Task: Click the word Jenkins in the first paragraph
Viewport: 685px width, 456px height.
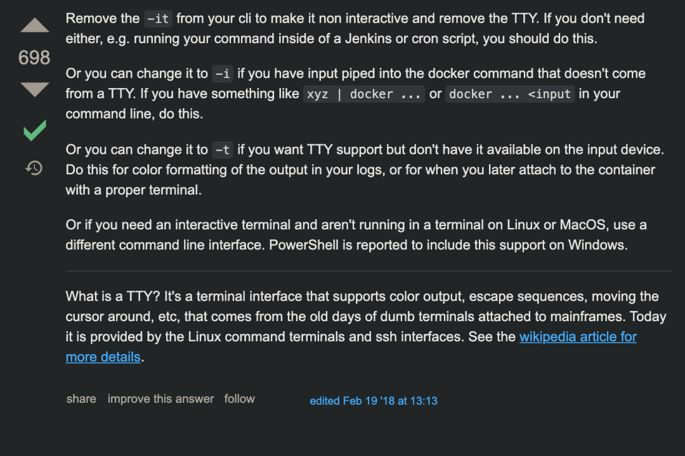Action: (x=368, y=39)
